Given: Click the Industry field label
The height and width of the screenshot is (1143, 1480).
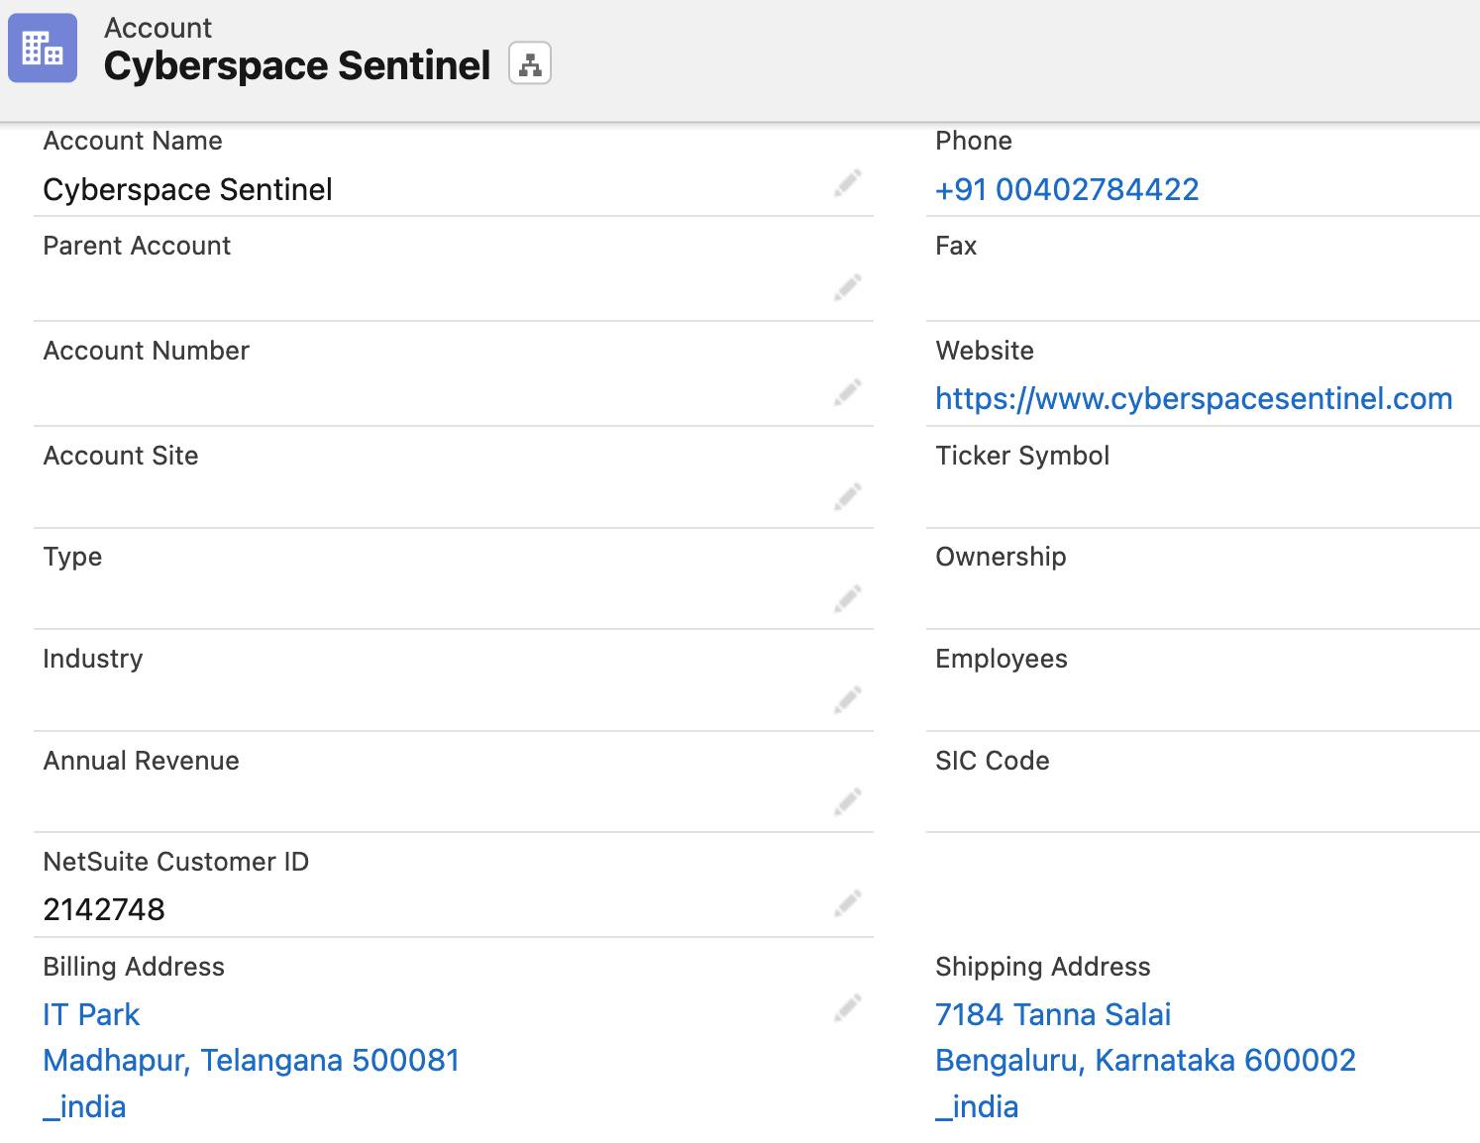Looking at the screenshot, I should [x=93, y=659].
